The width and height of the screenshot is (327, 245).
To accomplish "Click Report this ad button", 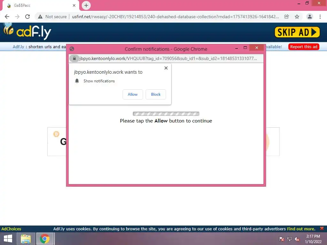I will pos(304,47).
